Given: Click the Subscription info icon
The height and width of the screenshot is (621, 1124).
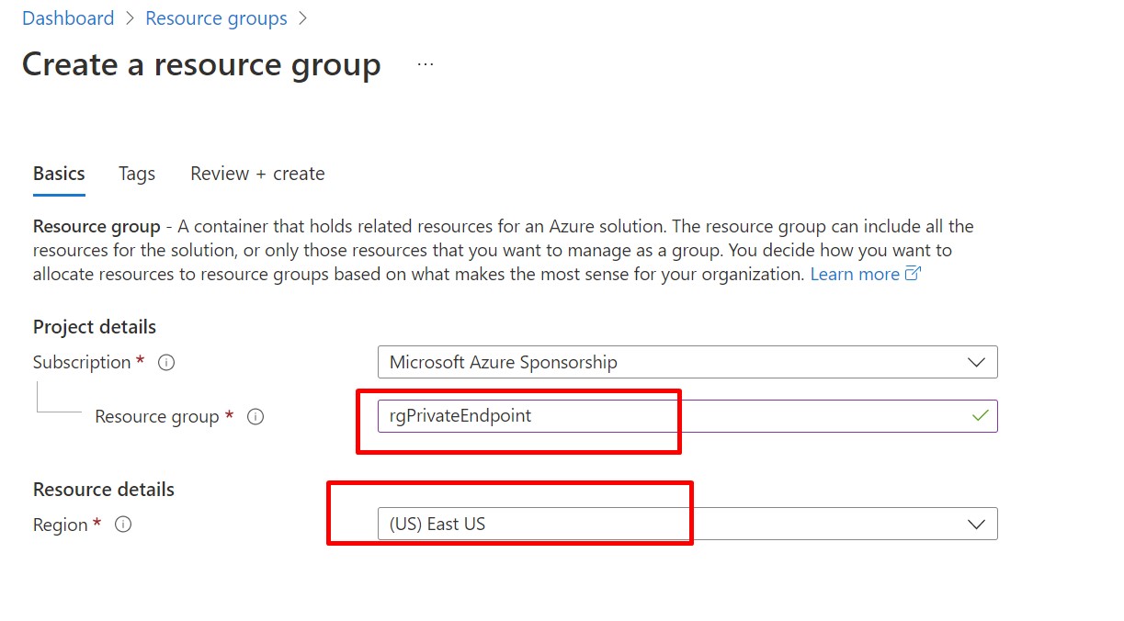Looking at the screenshot, I should tap(166, 363).
